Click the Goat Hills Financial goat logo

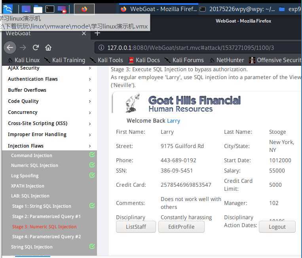[133, 103]
